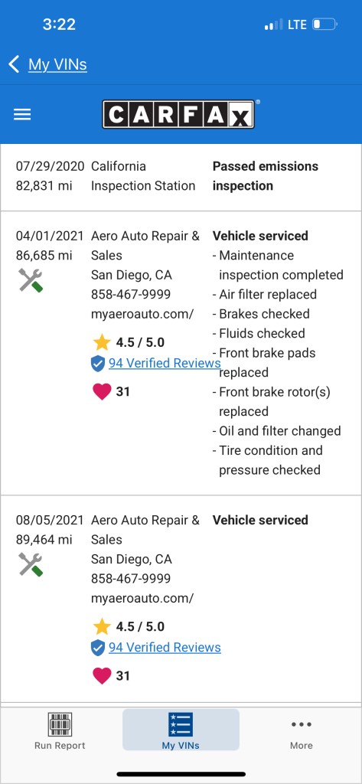Open 94 Verified Reviews in 04/01/2021 entry
The image size is (362, 784).
(x=165, y=363)
